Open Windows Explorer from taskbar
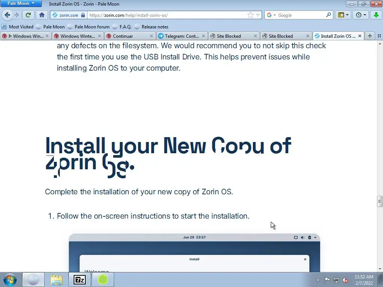This screenshot has height=287, width=383. (x=56, y=280)
